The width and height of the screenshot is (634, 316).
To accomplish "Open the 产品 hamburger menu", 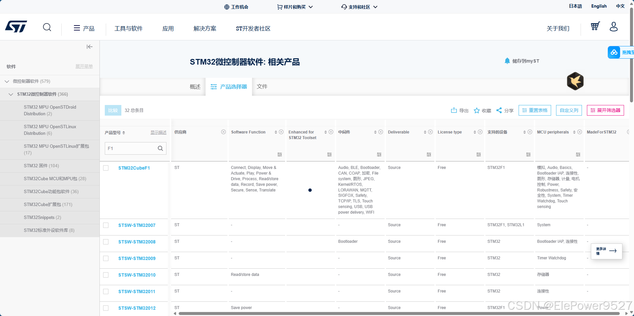I will (x=84, y=28).
